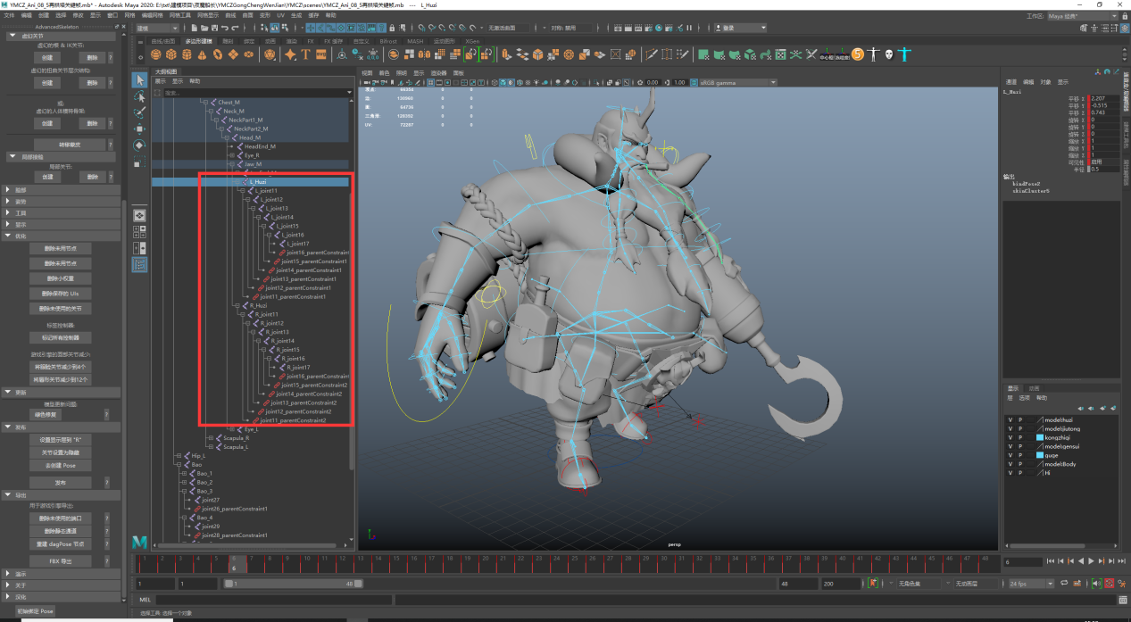Toggle visibility of the modelhuzi layer

click(x=1010, y=420)
